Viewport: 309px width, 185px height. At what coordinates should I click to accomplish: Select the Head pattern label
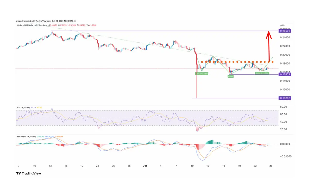tap(230, 77)
